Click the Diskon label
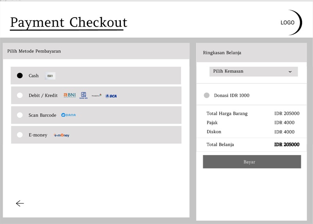 tap(214, 132)
